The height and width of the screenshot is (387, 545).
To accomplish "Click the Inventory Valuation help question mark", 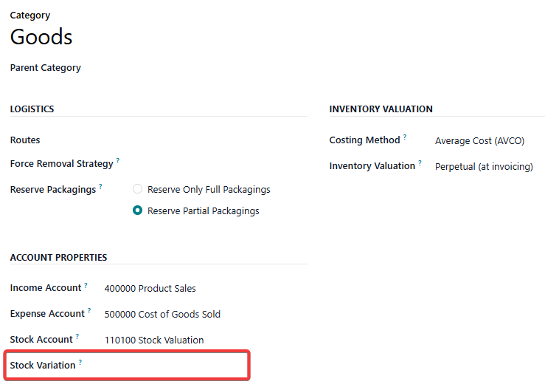I will coord(420,163).
